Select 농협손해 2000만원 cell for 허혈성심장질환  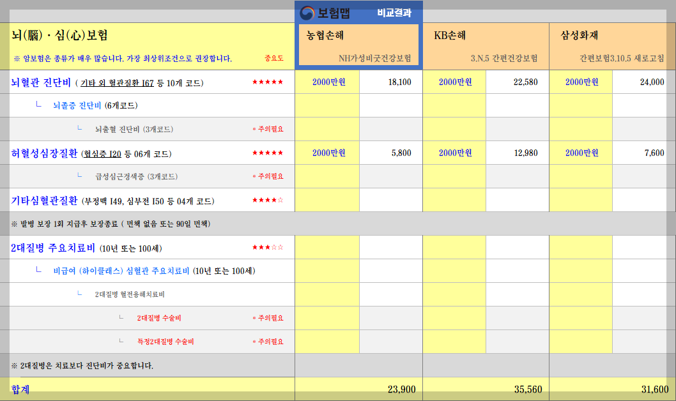[x=327, y=153]
